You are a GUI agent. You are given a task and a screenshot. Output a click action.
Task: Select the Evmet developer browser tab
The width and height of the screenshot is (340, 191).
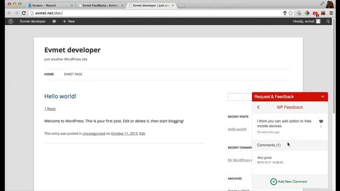(x=151, y=5)
